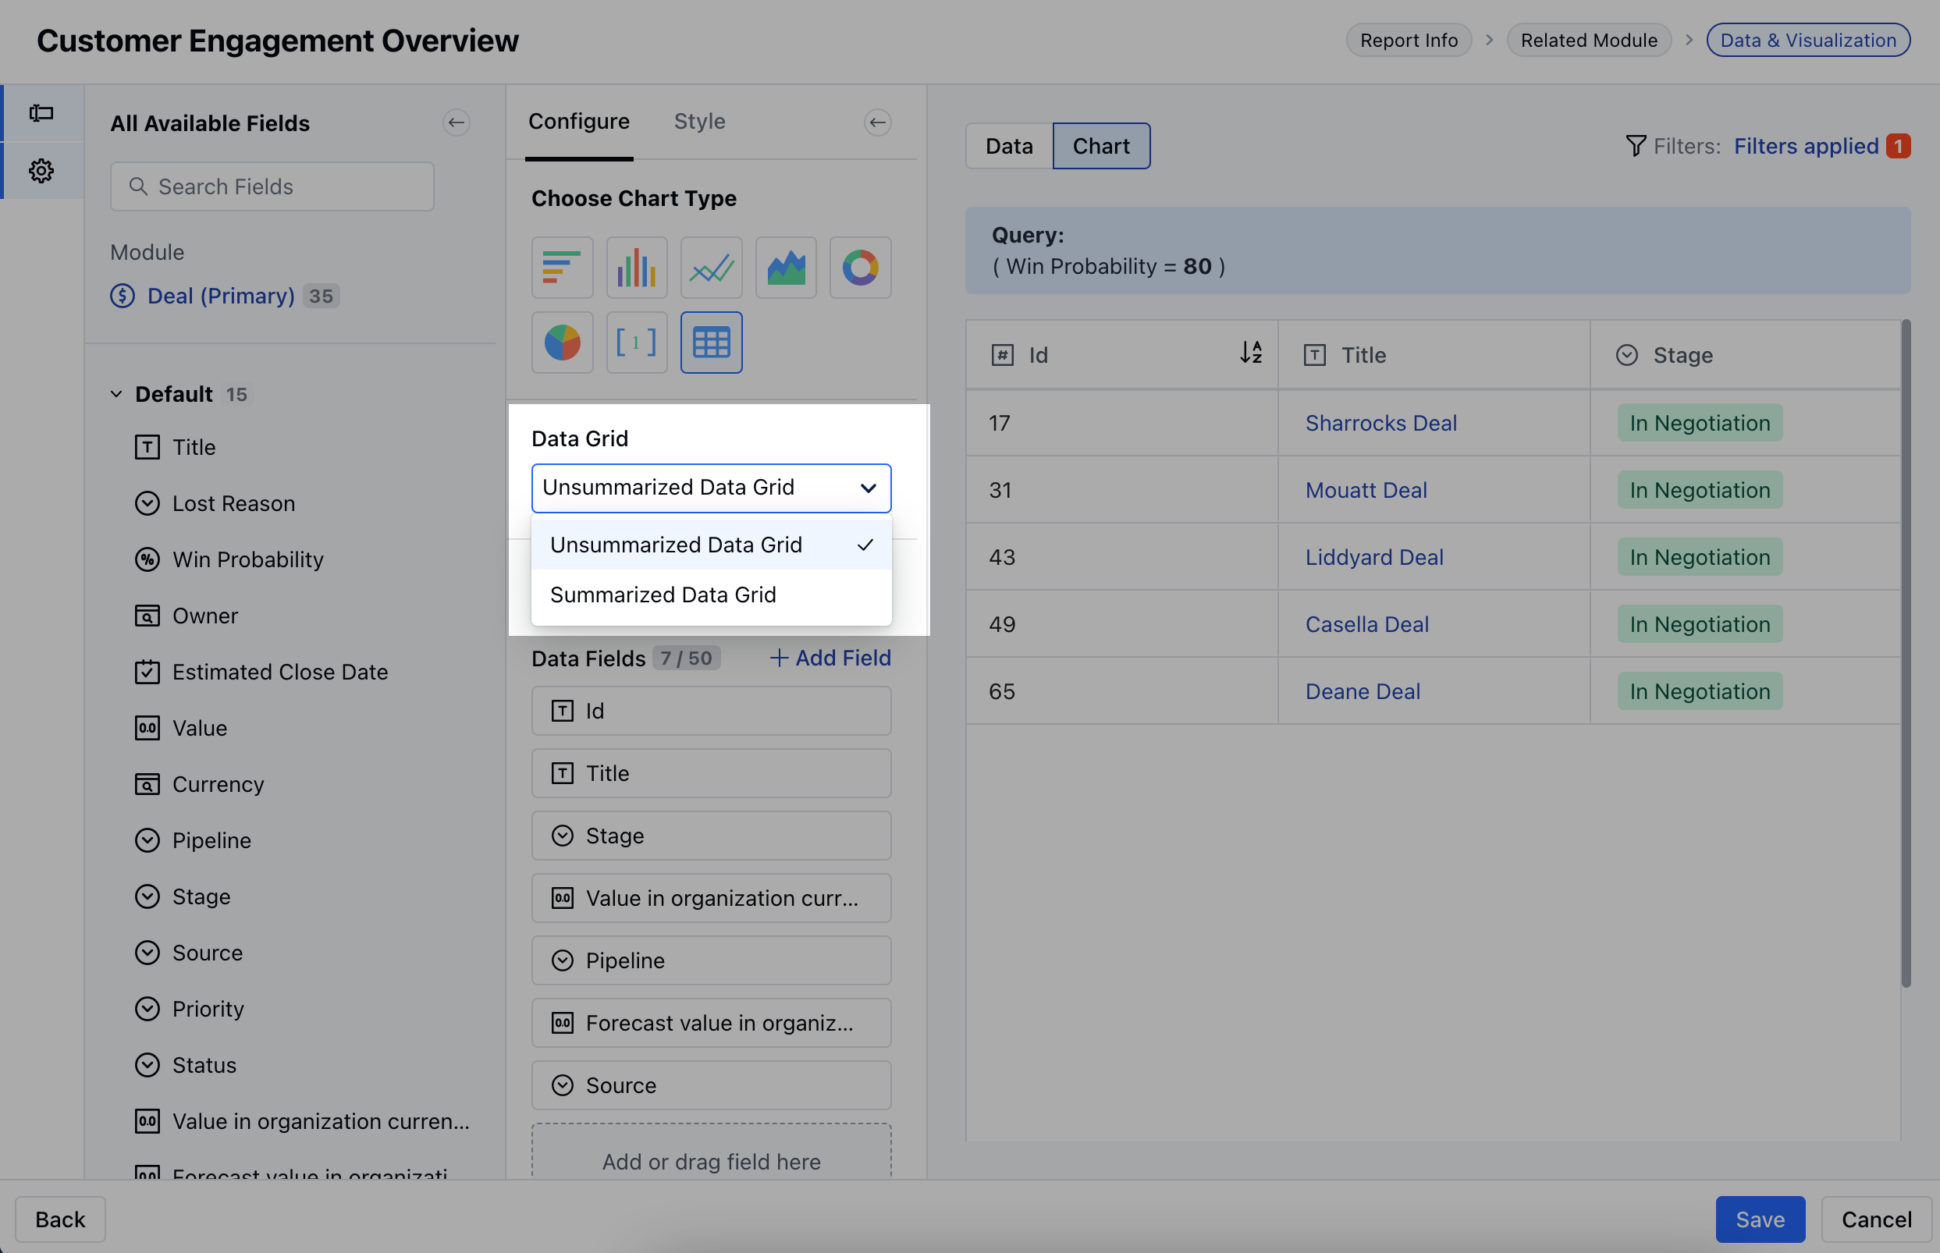
Task: Click the Id column number type icon
Action: [1003, 356]
